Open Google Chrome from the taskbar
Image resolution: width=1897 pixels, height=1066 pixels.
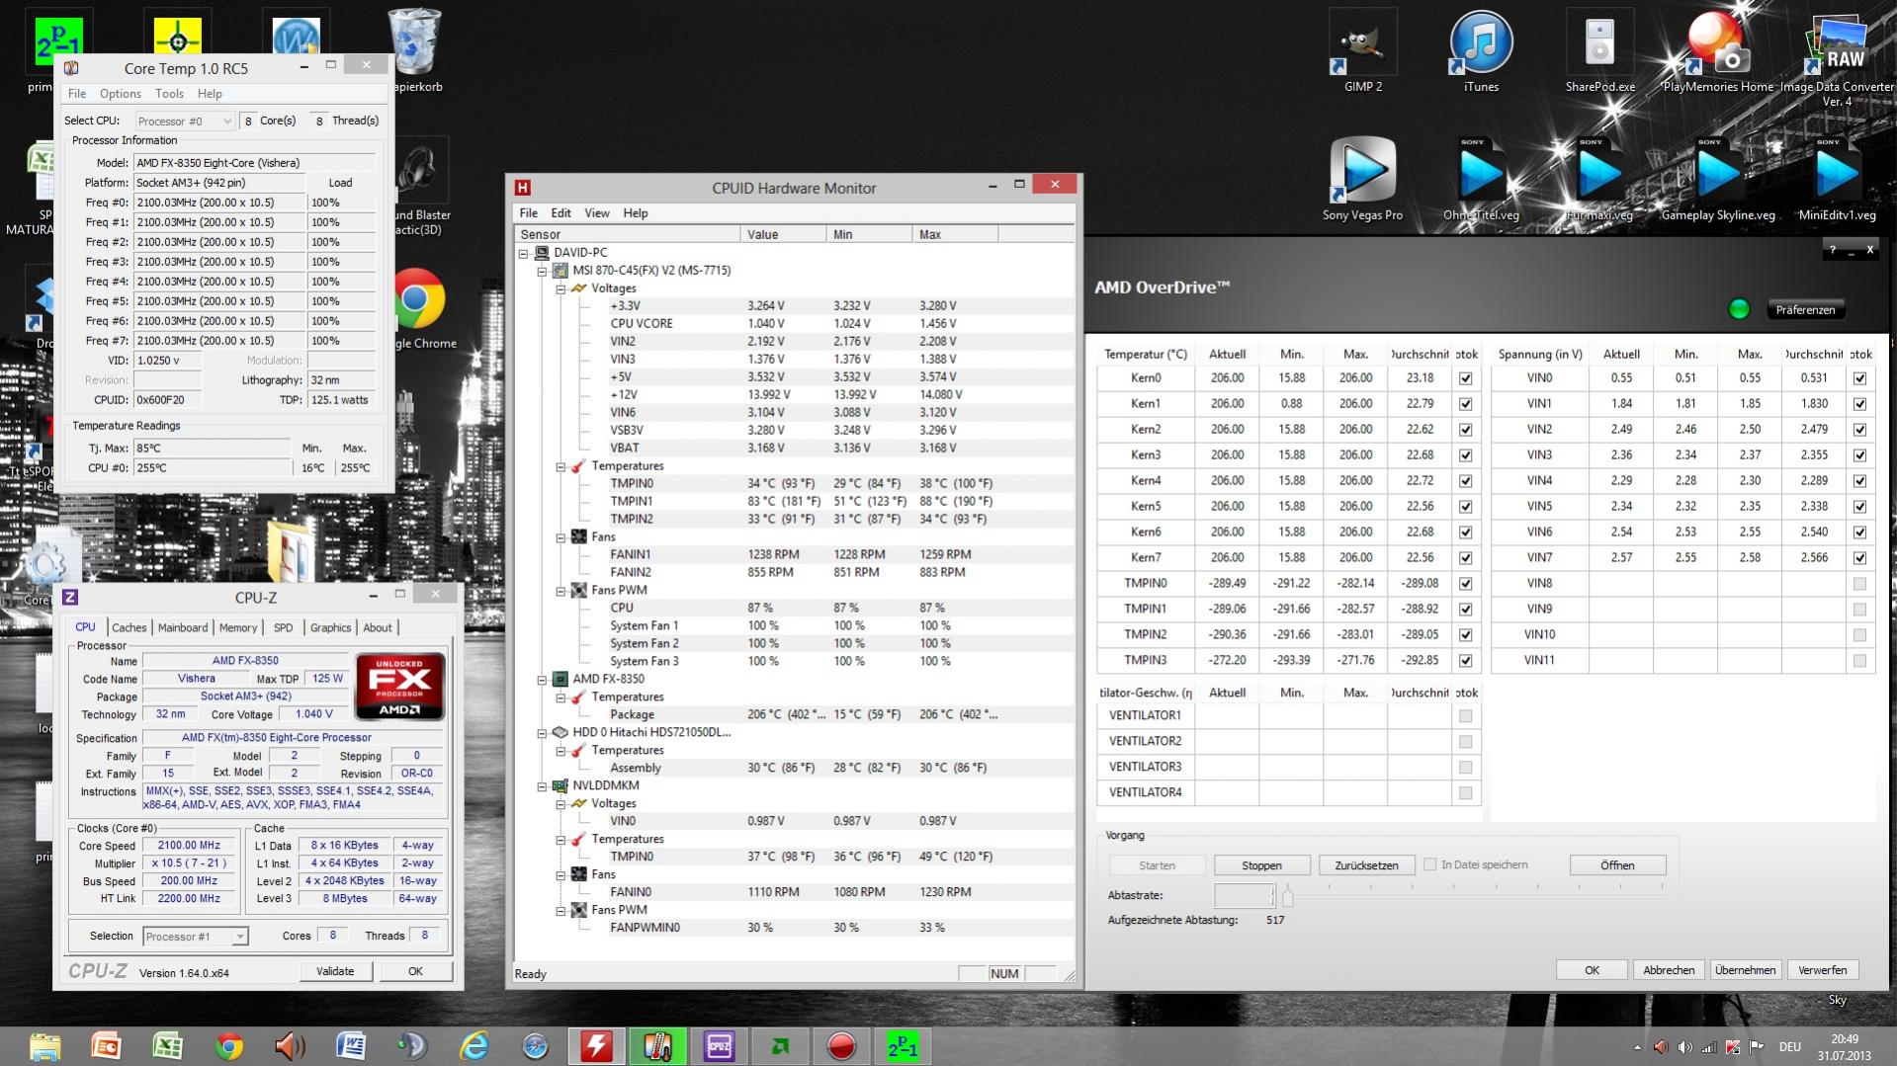[x=229, y=1046]
